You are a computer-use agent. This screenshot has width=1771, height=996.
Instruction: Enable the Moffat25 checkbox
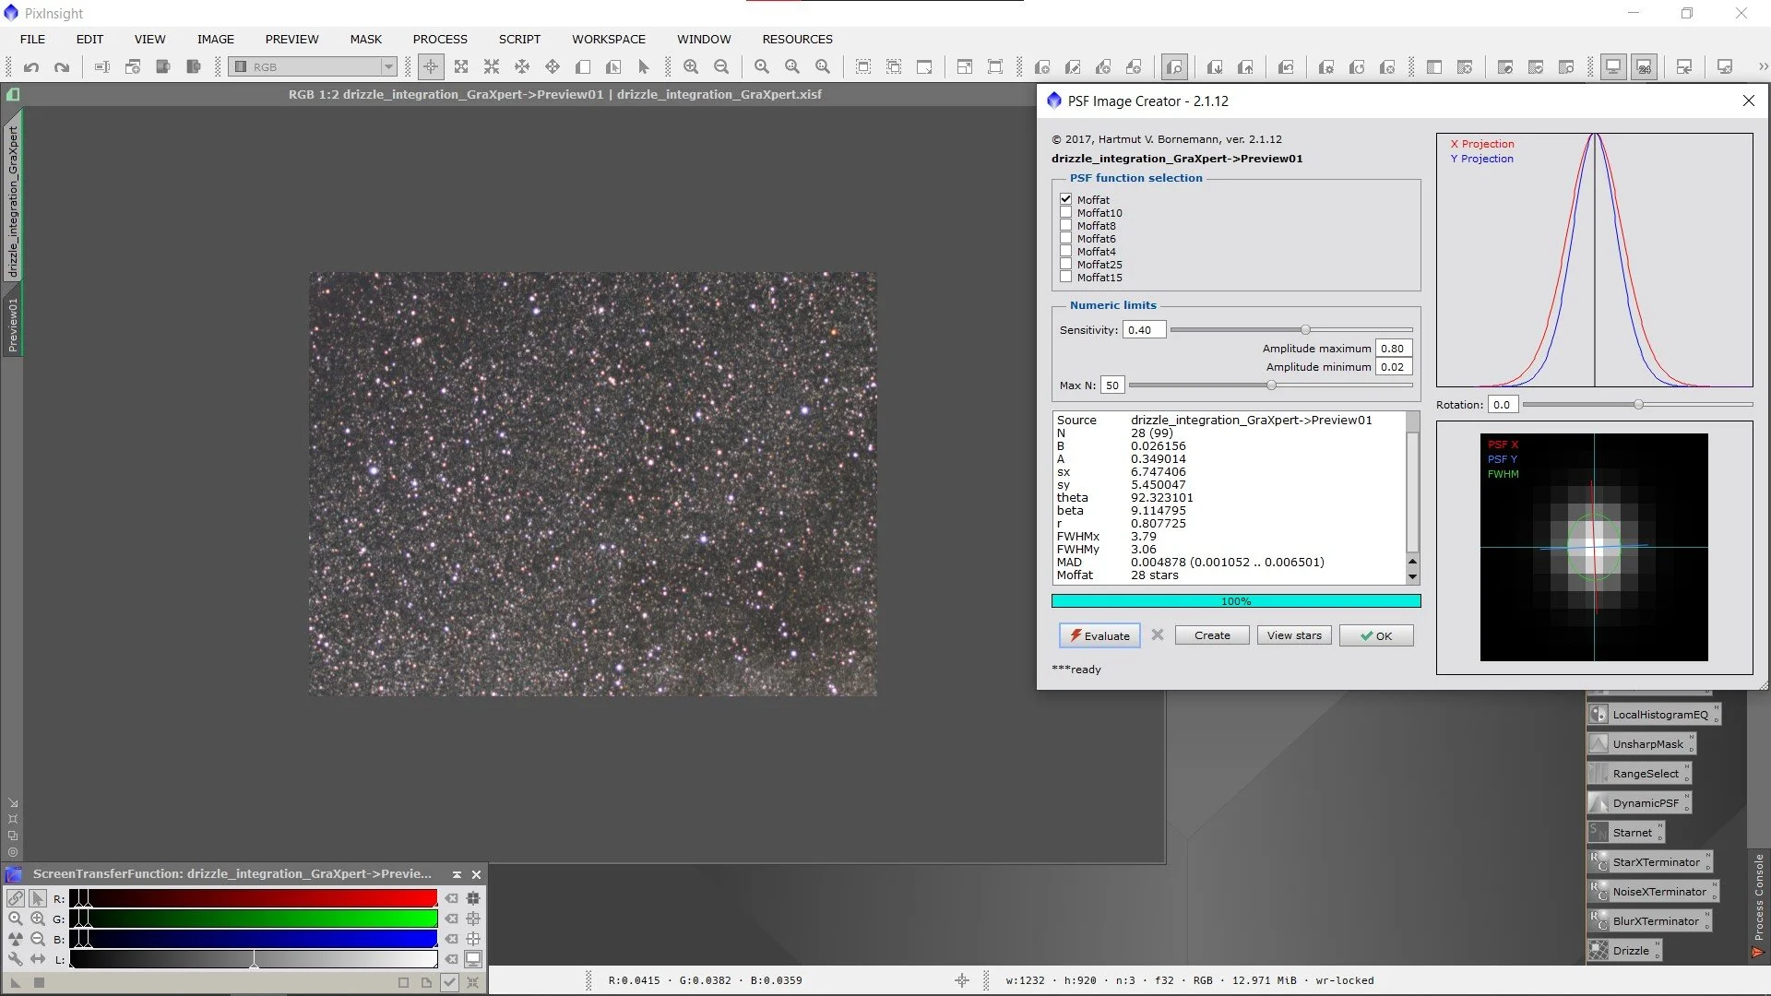1066,264
